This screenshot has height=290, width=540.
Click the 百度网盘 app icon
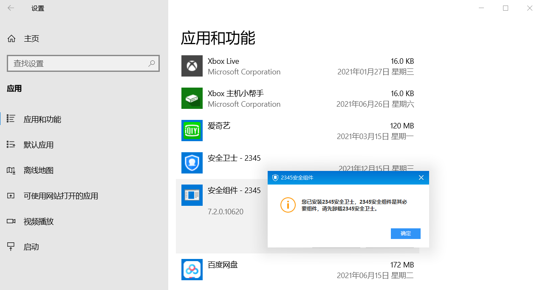[192, 270]
